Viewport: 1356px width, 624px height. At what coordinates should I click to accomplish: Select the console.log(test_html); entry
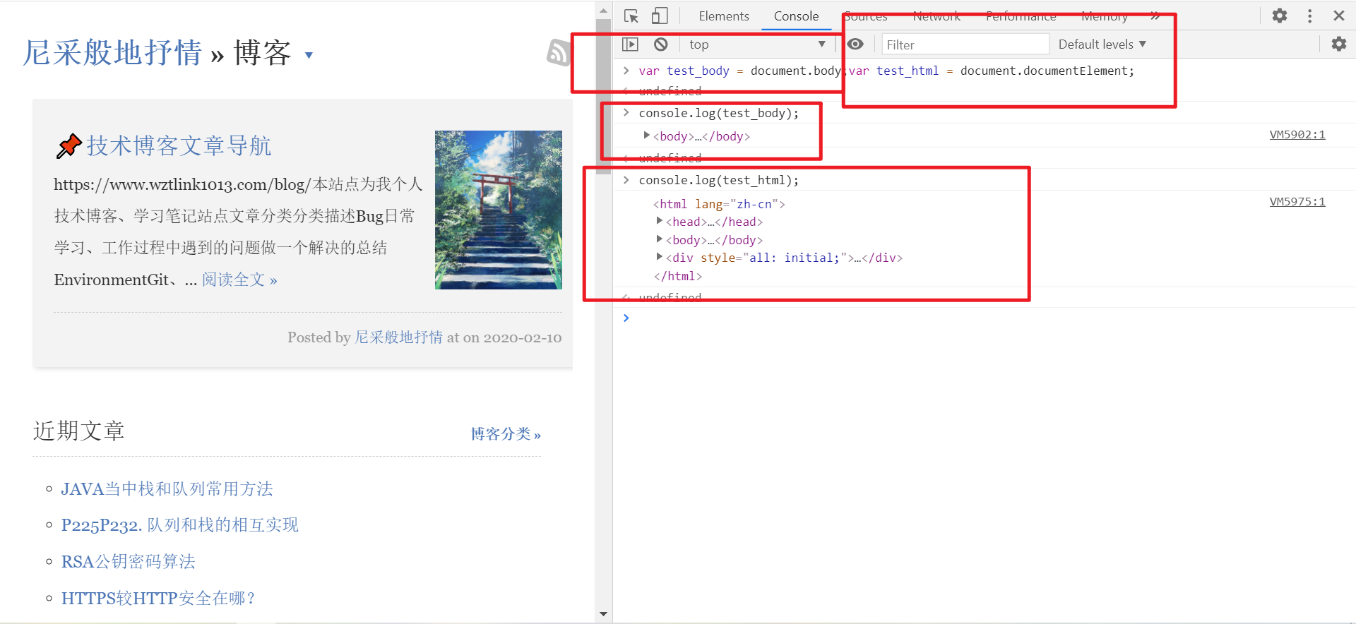pos(718,180)
